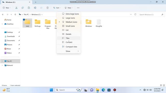
Task: Expand This PC tree node
Action: pos(2,61)
